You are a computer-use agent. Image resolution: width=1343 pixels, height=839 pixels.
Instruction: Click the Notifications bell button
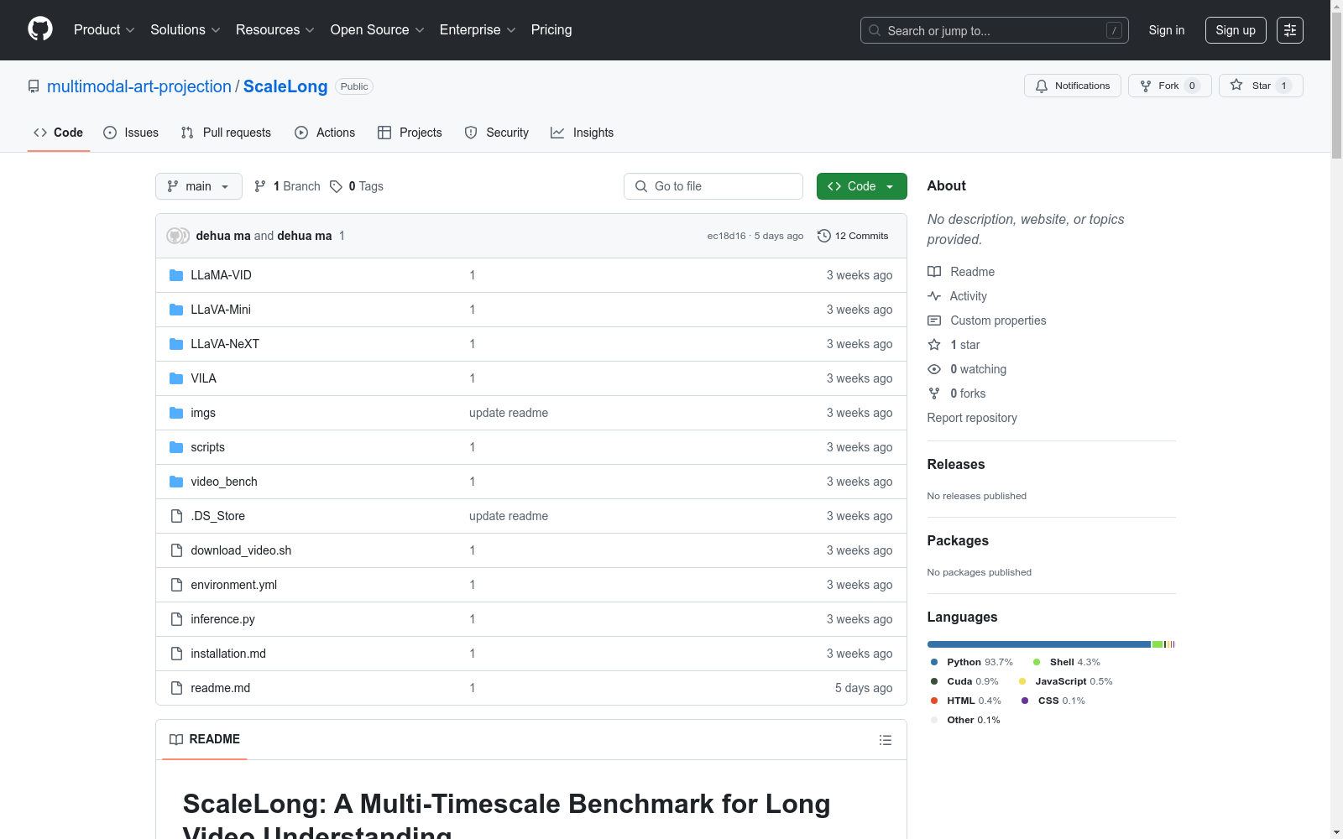[1073, 86]
